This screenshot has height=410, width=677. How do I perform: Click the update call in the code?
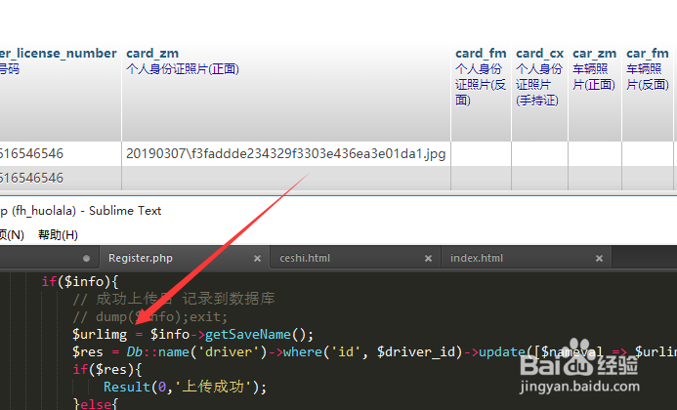click(x=502, y=351)
